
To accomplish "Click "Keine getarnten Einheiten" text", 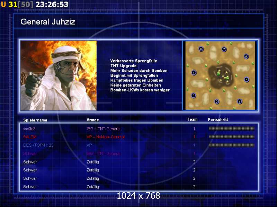I will [135, 85].
